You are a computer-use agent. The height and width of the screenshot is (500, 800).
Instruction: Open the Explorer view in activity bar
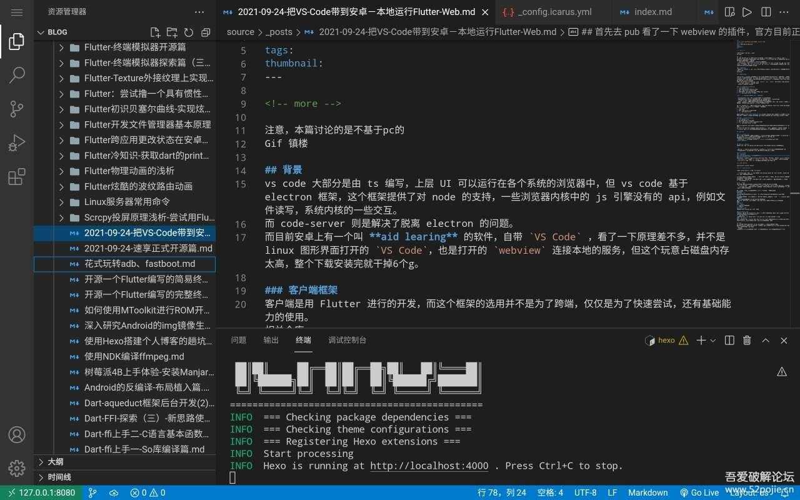point(17,42)
